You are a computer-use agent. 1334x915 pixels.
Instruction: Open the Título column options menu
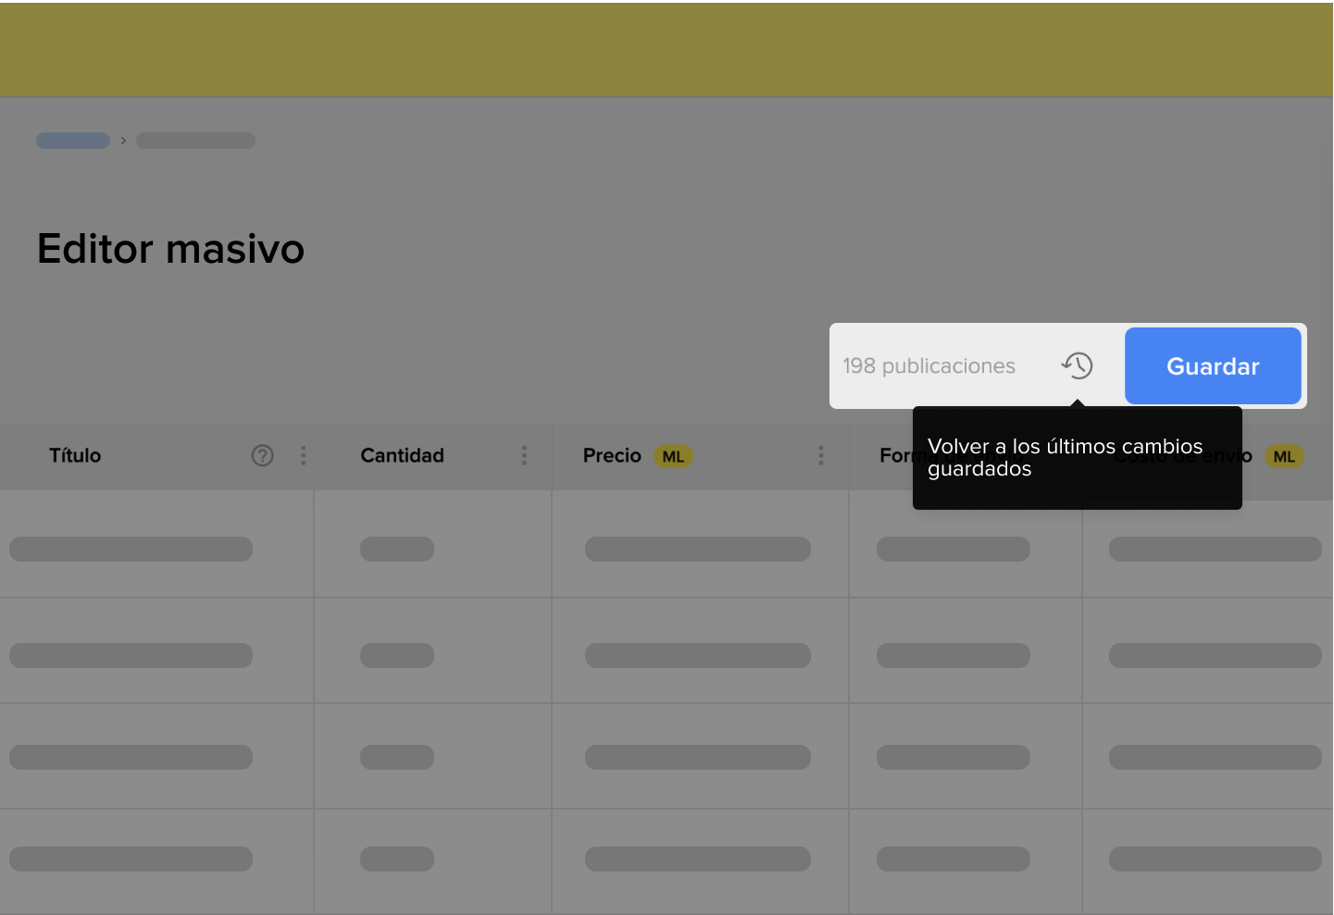pos(303,455)
